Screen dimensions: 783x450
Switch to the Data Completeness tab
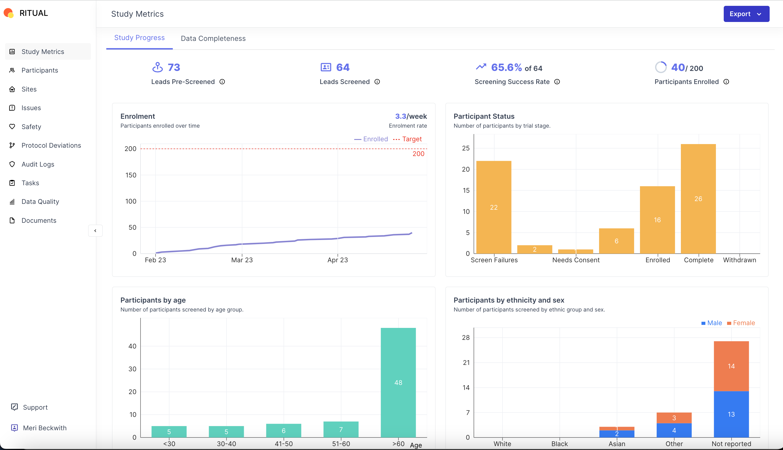tap(213, 38)
